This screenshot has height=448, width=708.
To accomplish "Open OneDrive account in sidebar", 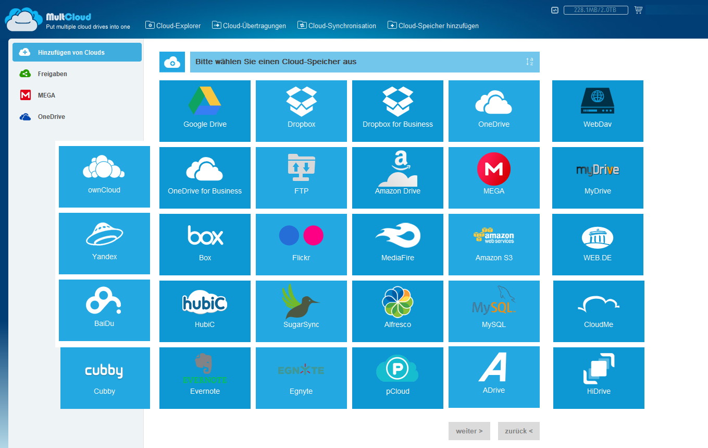I will [51, 117].
